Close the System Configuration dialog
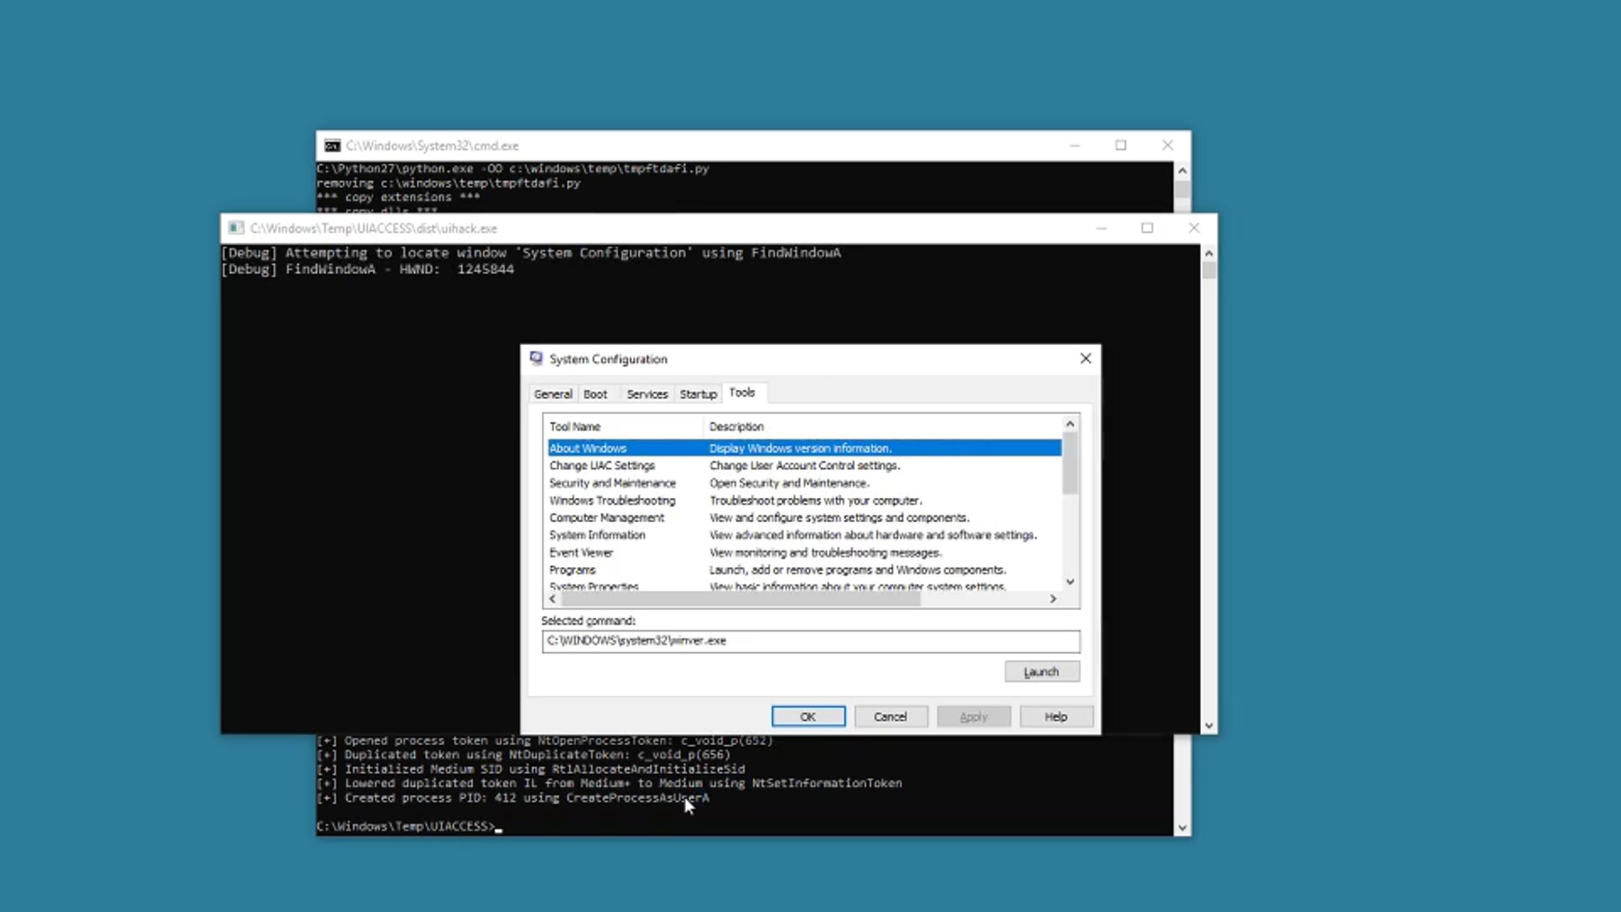This screenshot has width=1621, height=912. click(x=1085, y=359)
